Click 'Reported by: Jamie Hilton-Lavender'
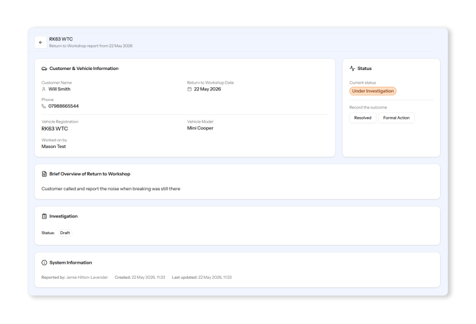This screenshot has width=476, height=324. click(74, 278)
